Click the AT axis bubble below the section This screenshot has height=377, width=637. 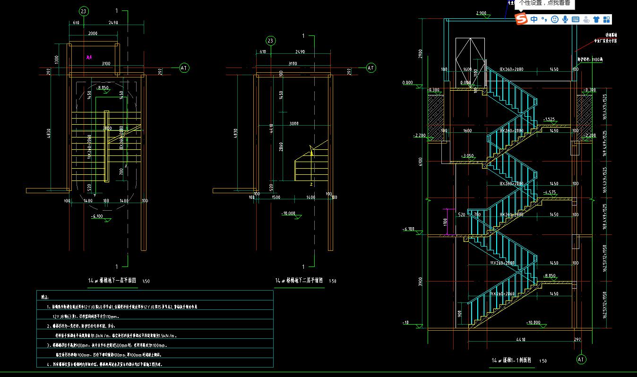pyautogui.click(x=581, y=360)
